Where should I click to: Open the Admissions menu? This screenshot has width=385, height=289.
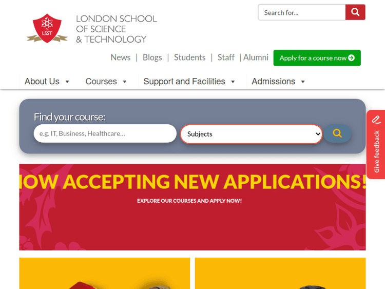[x=278, y=82]
